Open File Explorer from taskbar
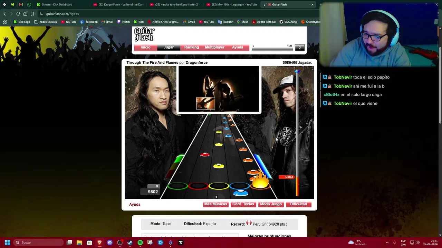Viewport: 442px width, 248px height. point(79,242)
